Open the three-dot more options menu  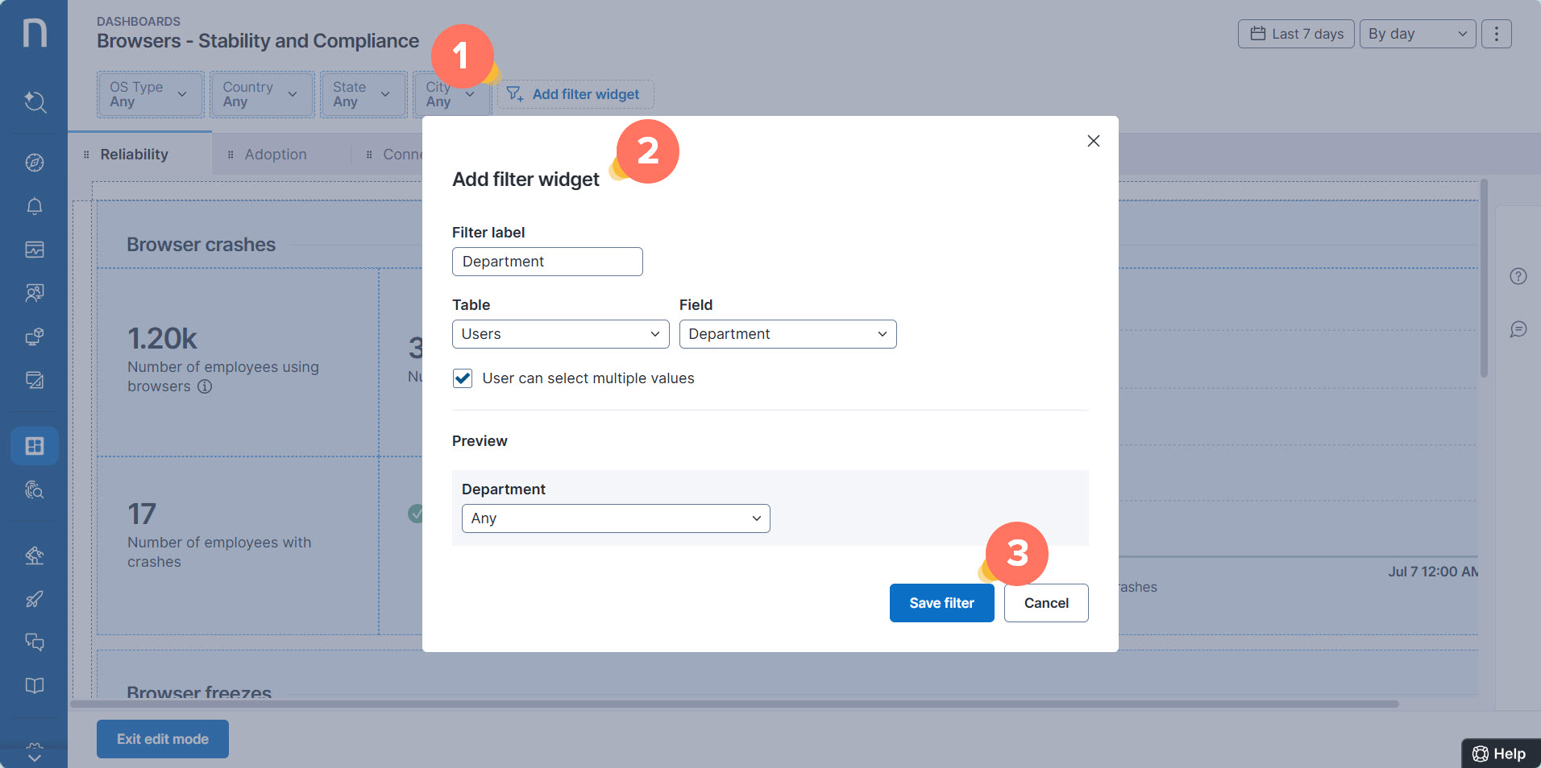pyautogui.click(x=1496, y=34)
